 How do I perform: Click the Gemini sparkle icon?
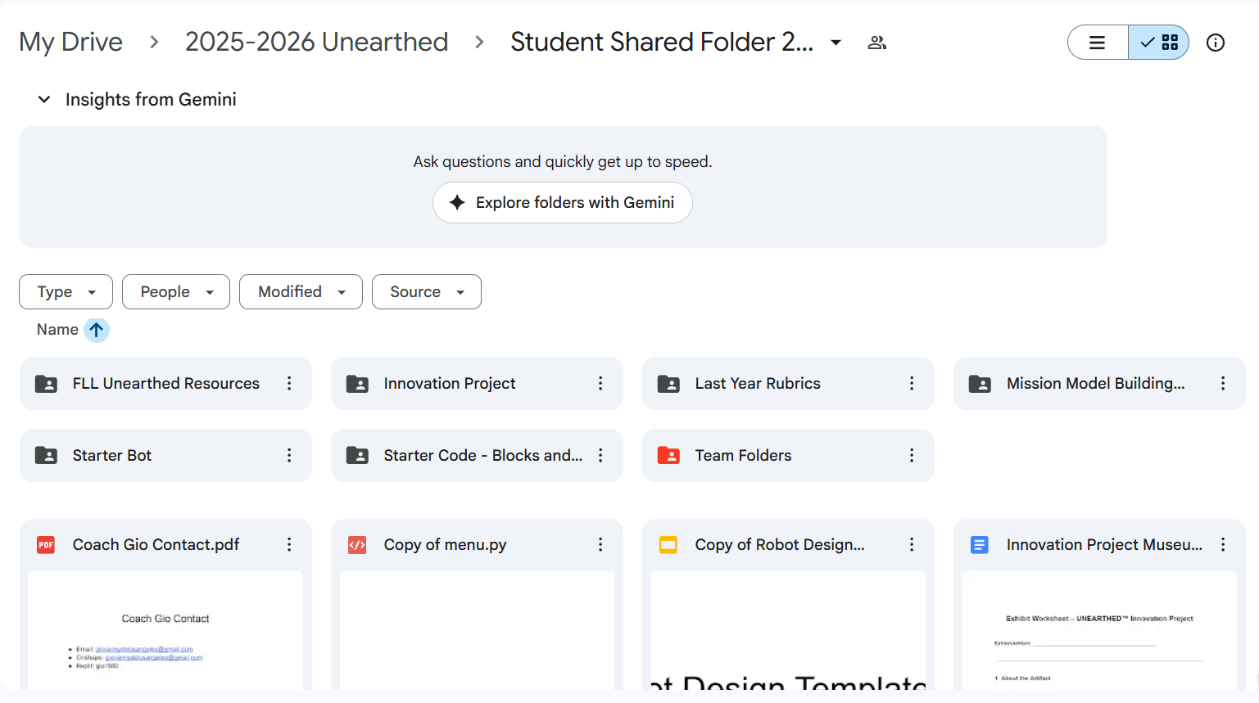click(x=456, y=202)
